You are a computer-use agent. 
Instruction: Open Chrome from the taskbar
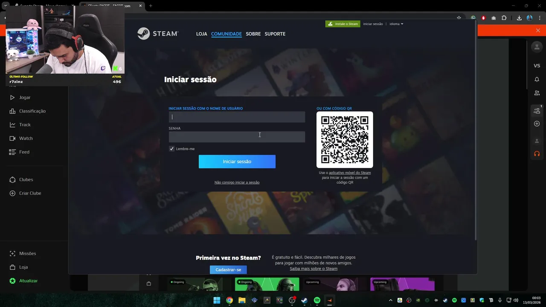pyautogui.click(x=229, y=300)
